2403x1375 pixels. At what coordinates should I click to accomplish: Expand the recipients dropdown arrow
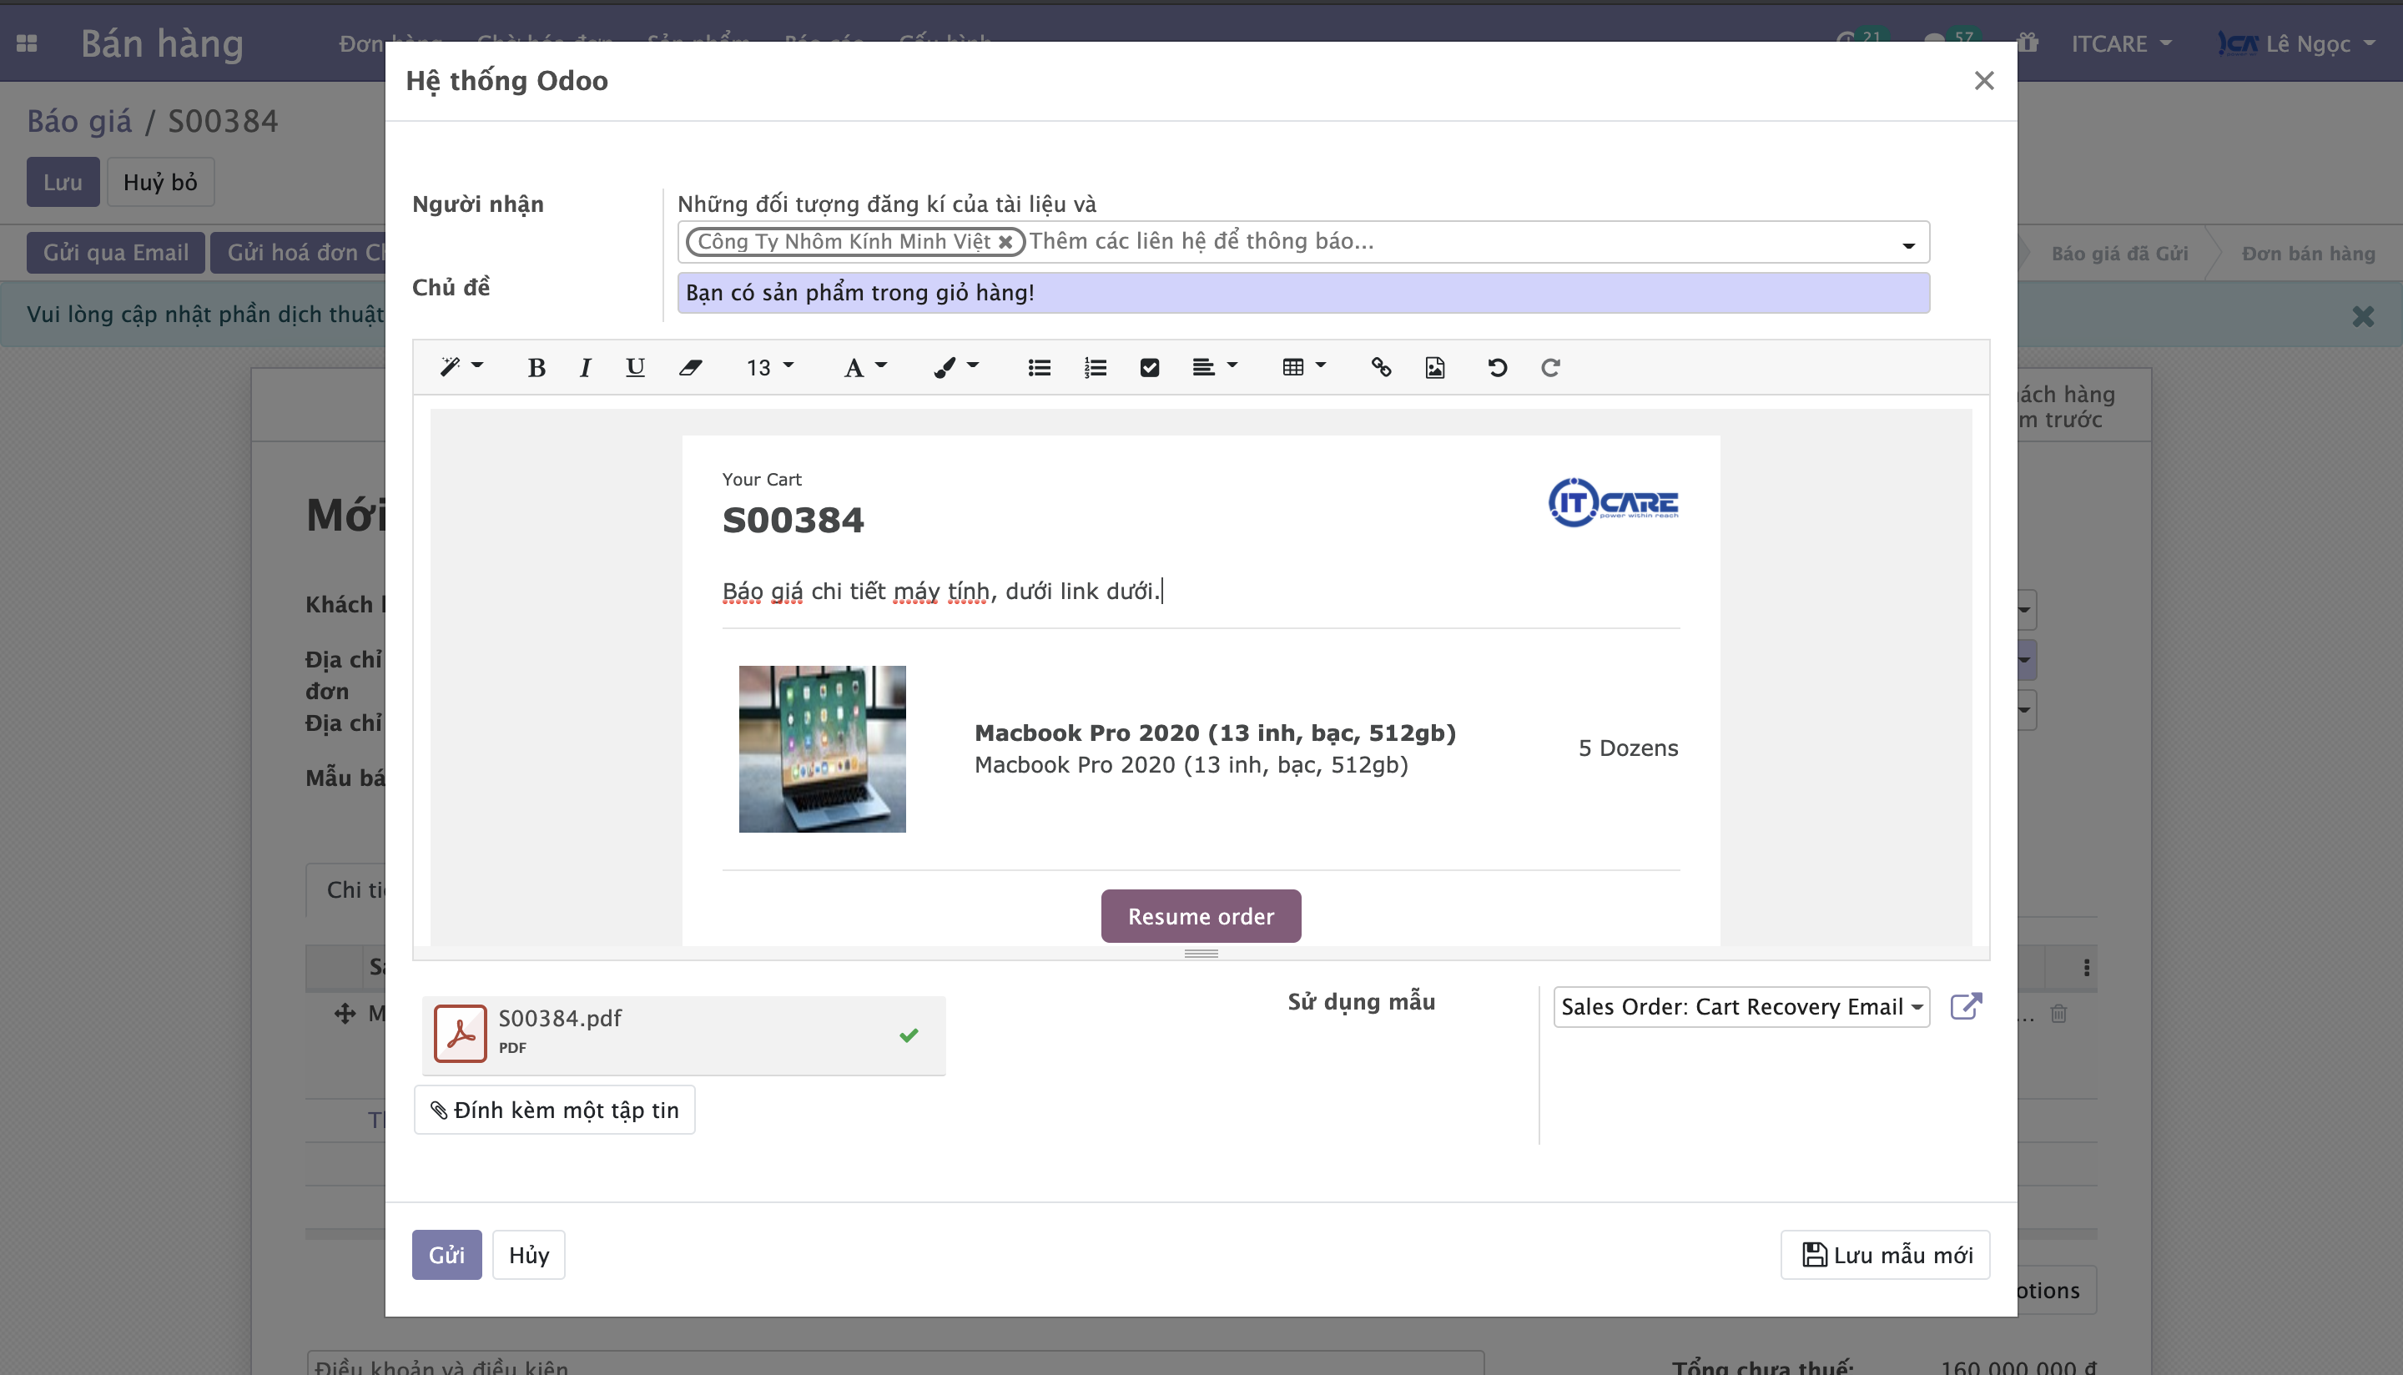1908,245
